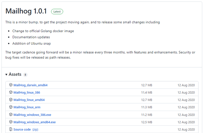210x133 pixels.
Task: Download MailHog_windows_386.exe file
Action: 32,115
